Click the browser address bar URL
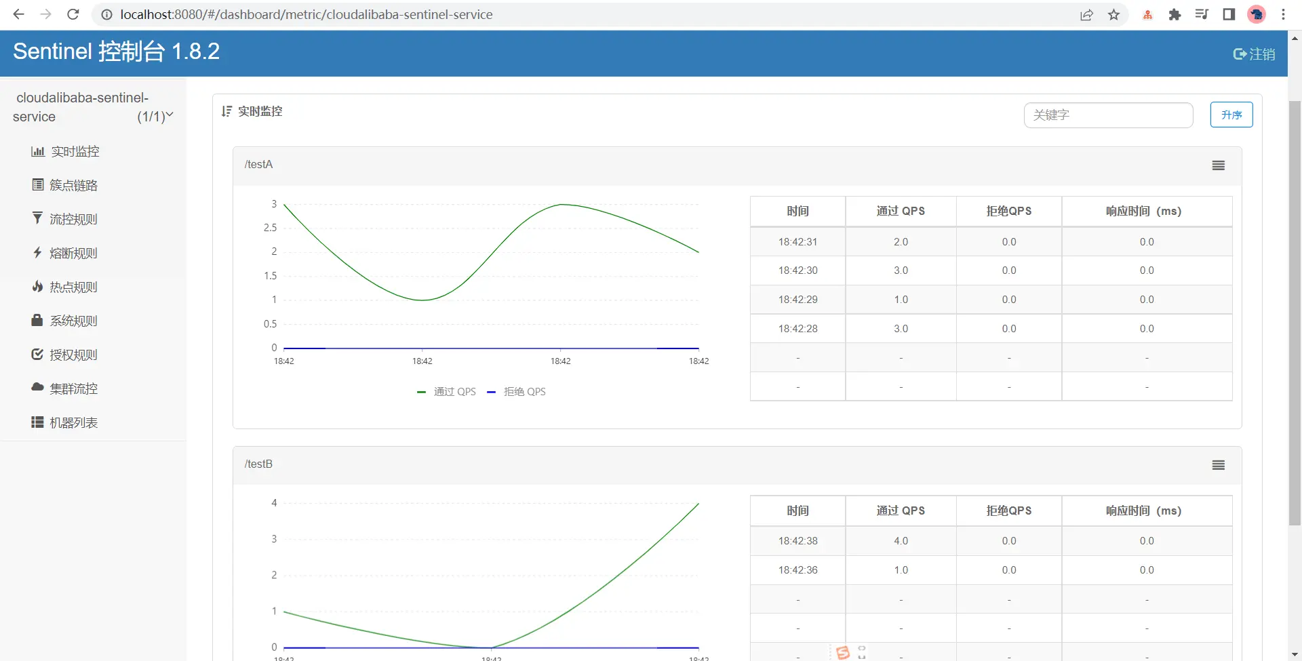 [x=307, y=14]
